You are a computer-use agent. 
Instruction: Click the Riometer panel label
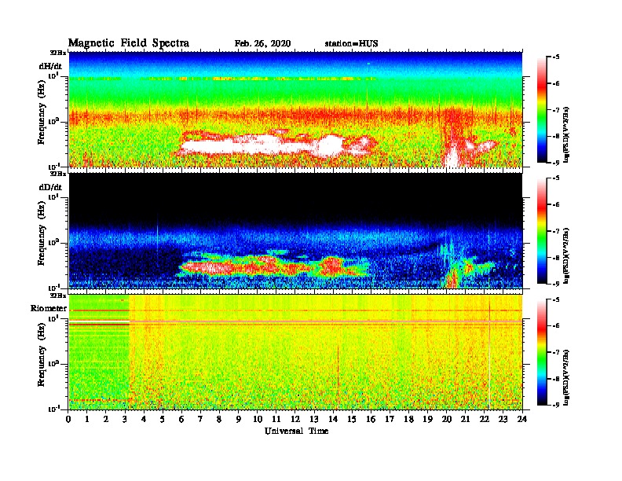[x=49, y=308]
